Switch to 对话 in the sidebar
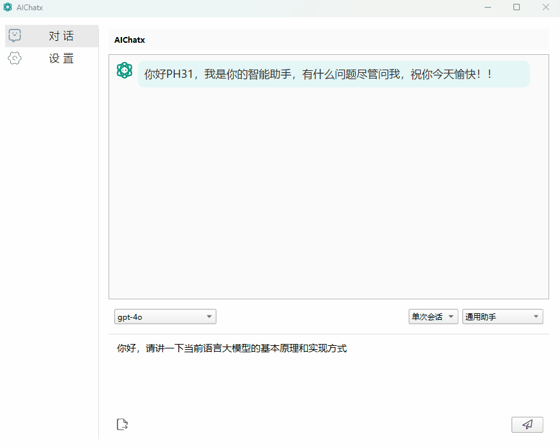560x448 pixels. [60, 35]
